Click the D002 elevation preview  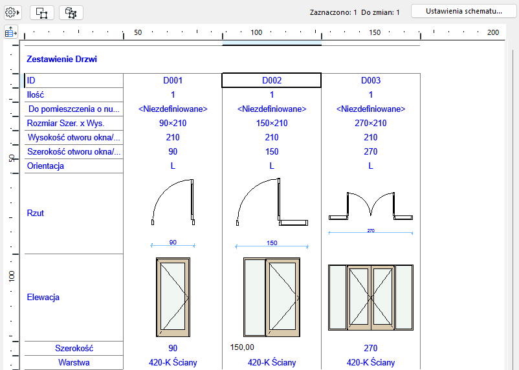pyautogui.click(x=271, y=297)
